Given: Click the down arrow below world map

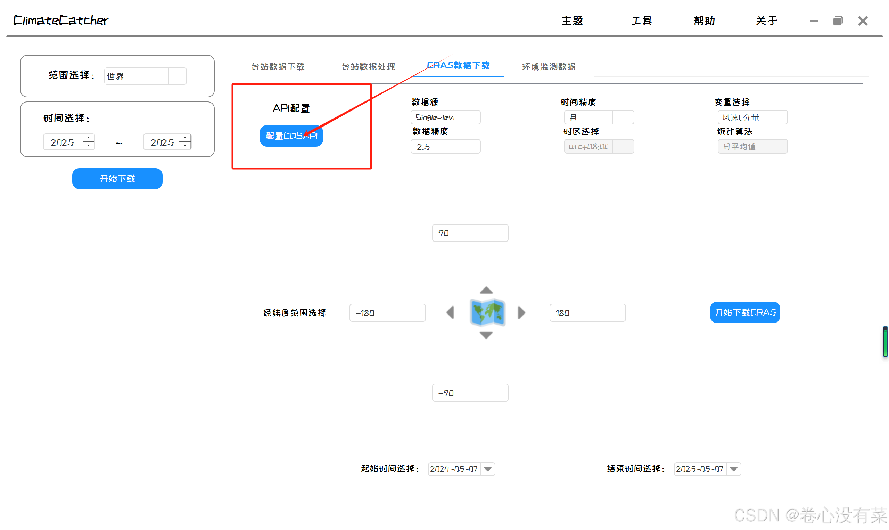Looking at the screenshot, I should click(x=486, y=335).
